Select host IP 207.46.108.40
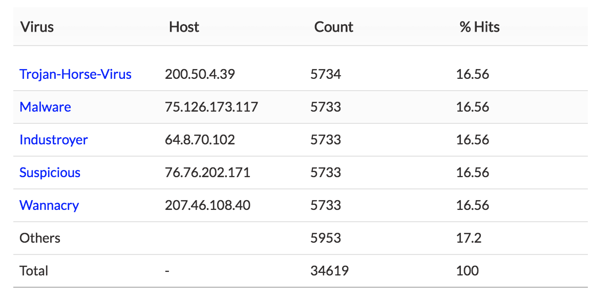Image resolution: width=594 pixels, height=299 pixels. [x=207, y=205]
